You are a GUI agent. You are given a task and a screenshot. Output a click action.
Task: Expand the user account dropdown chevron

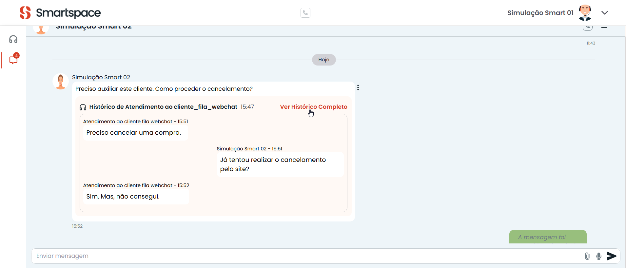[605, 13]
